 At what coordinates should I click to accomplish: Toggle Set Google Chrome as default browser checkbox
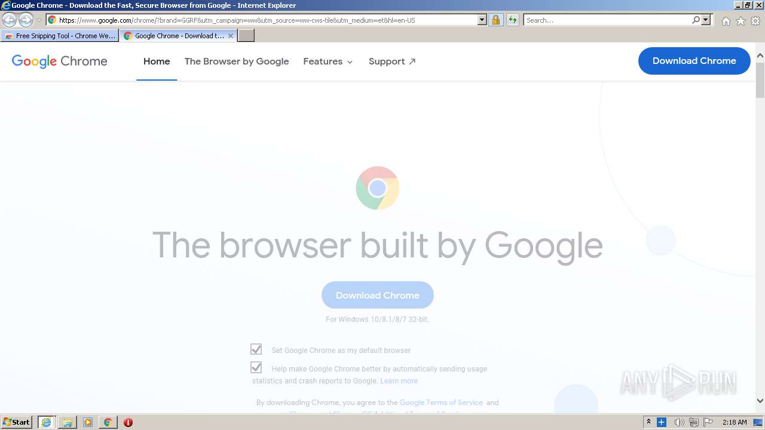pyautogui.click(x=256, y=349)
